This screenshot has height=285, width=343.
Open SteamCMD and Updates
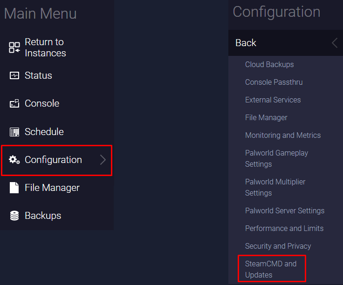click(x=271, y=269)
